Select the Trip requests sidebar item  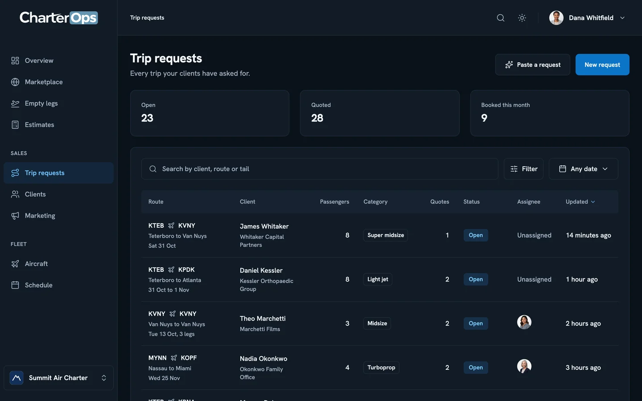point(58,173)
